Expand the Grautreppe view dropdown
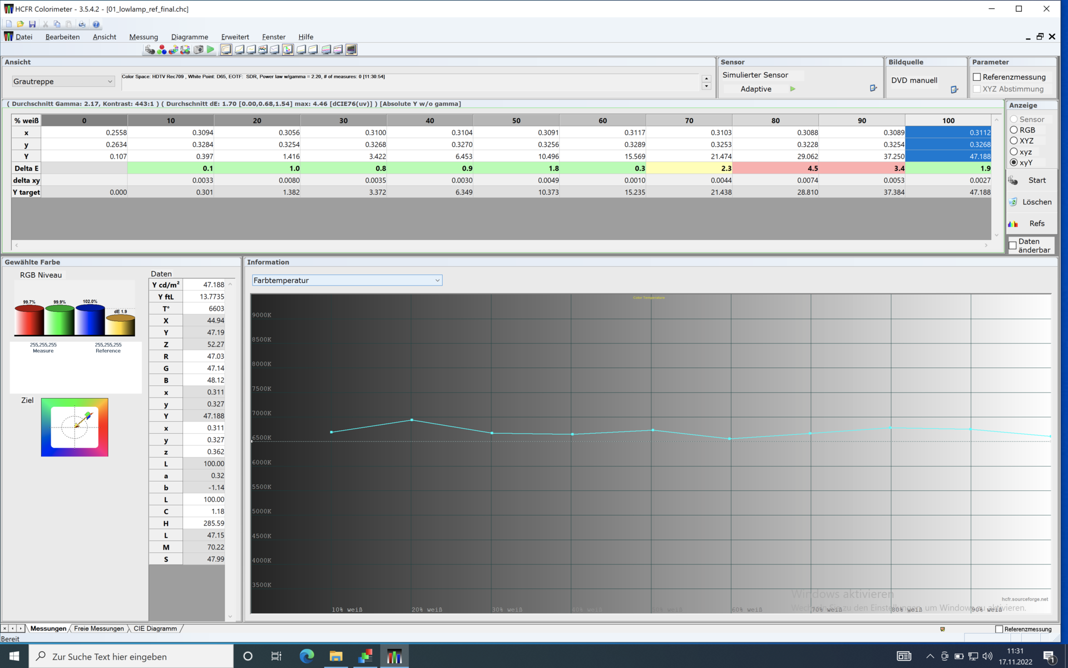The height and width of the screenshot is (668, 1068). point(63,81)
